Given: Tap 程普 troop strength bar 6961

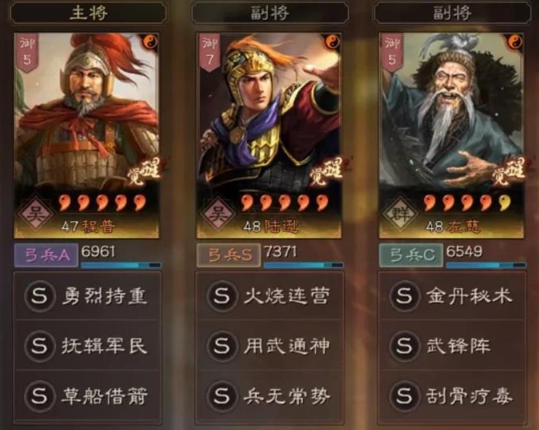Looking at the screenshot, I should pyautogui.click(x=121, y=265).
